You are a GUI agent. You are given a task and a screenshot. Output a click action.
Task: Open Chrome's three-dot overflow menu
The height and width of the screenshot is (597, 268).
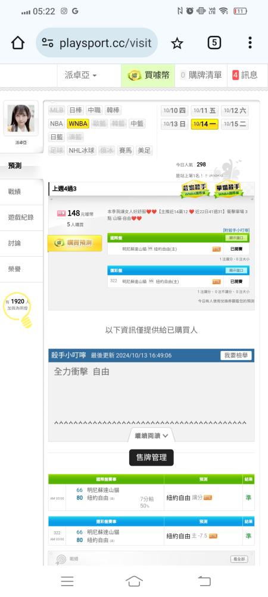pos(250,42)
